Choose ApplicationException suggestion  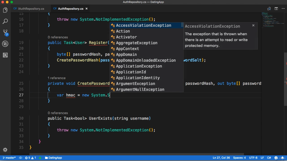pyautogui.click(x=146, y=66)
